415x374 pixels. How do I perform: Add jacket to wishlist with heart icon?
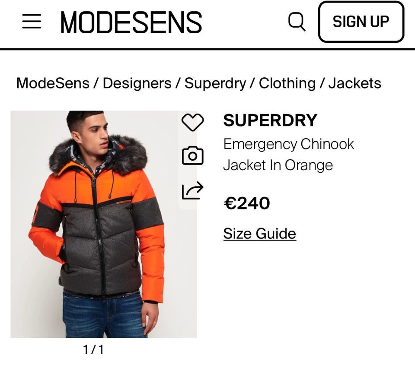[192, 122]
